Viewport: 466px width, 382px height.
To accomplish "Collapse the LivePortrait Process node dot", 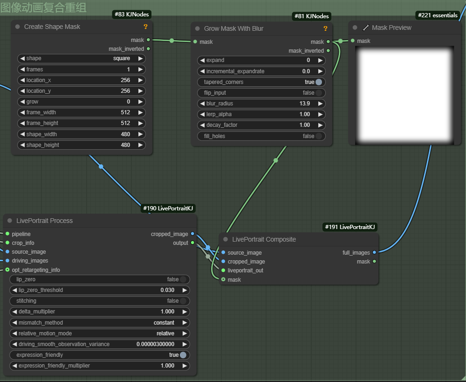I will [x=10, y=221].
